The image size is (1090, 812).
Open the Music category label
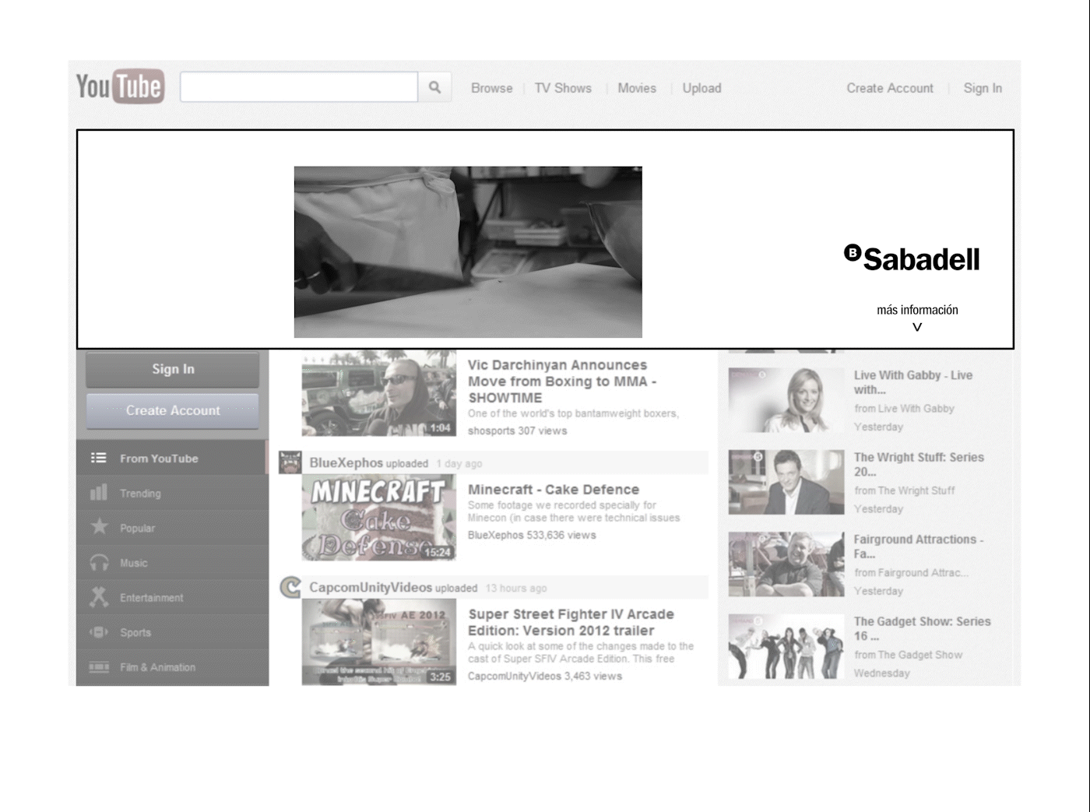pos(133,563)
